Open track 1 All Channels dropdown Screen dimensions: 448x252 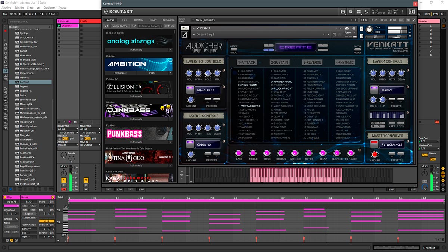68,133
